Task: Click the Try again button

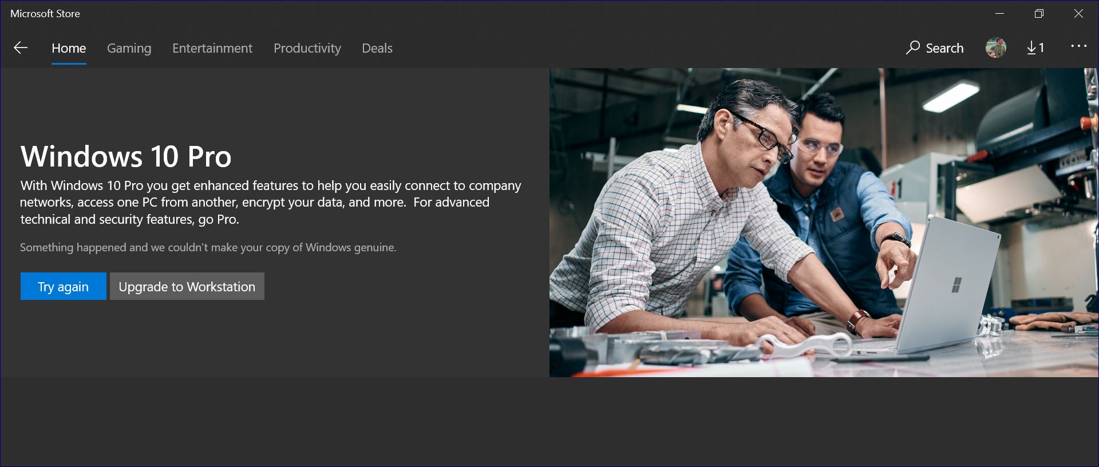Action: pyautogui.click(x=64, y=286)
